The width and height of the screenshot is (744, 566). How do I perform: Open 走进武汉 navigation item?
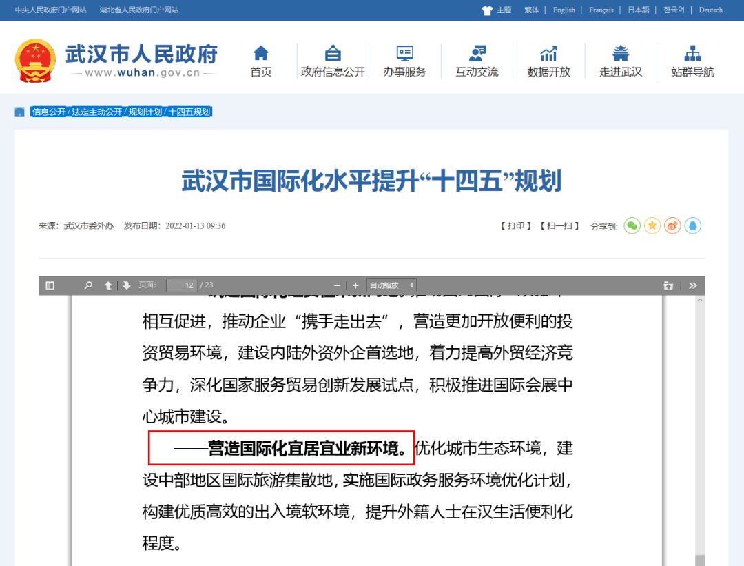coord(621,61)
